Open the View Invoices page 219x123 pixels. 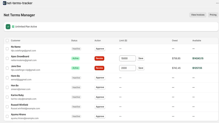pos(198,15)
